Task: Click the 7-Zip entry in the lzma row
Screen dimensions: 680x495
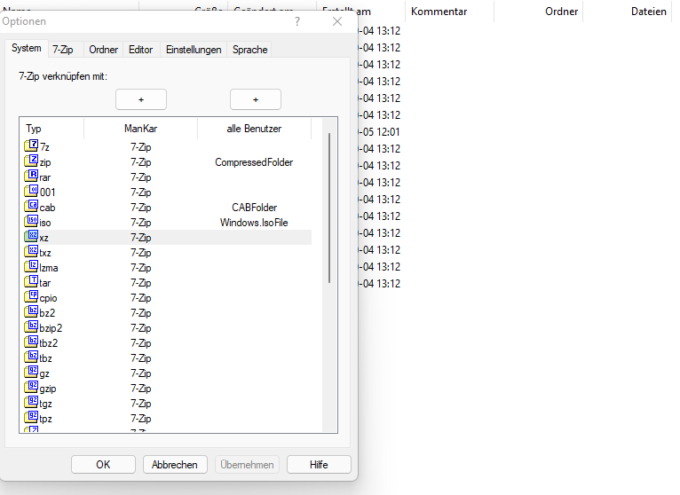Action: pos(141,267)
